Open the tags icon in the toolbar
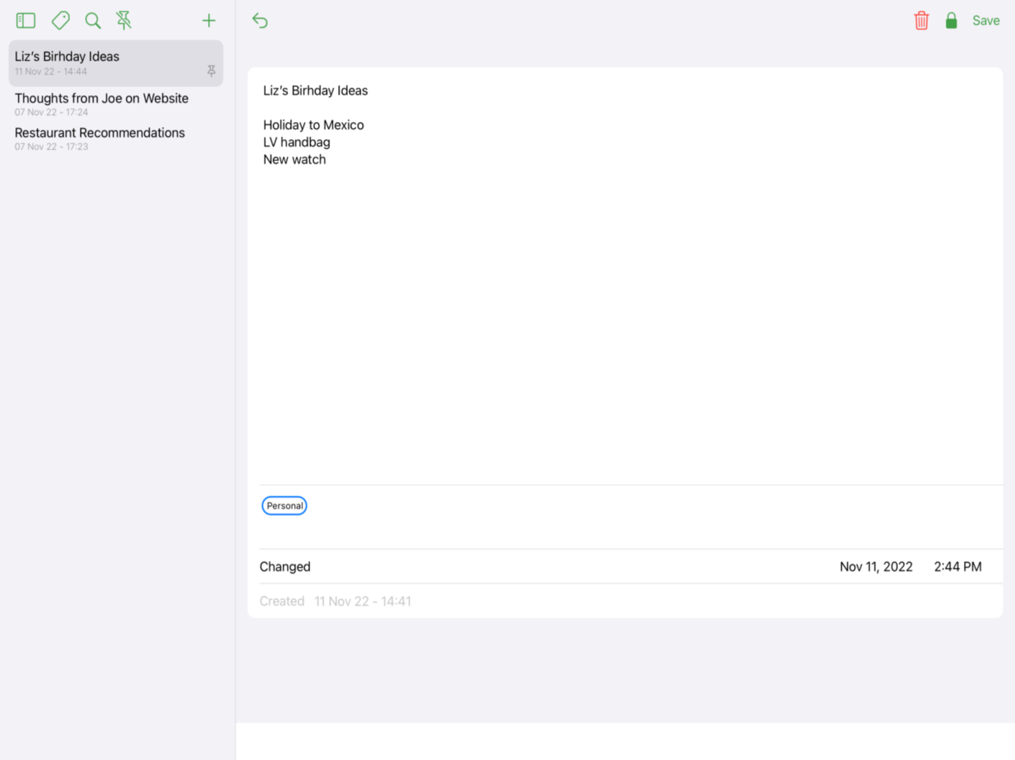Image resolution: width=1015 pixels, height=760 pixels. [x=60, y=21]
